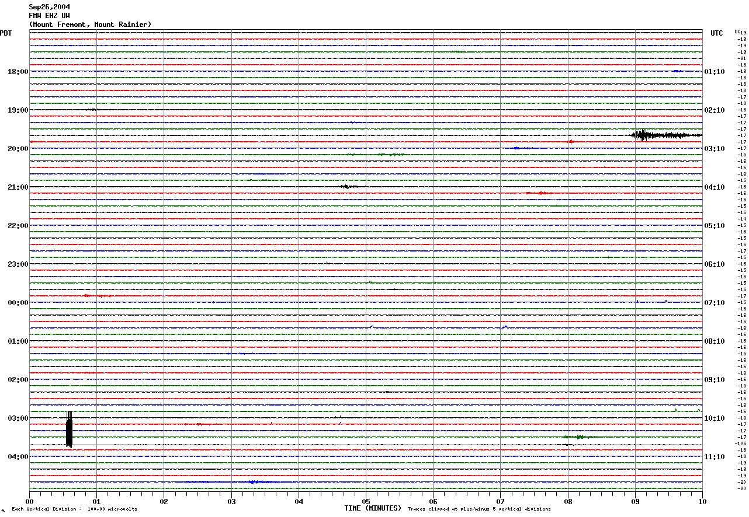Click the 02:00 PDT row label
This screenshot has width=749, height=517.
[x=18, y=380]
